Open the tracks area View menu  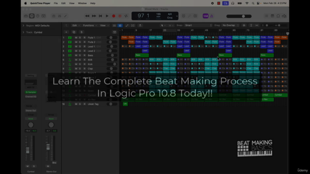pos(105,26)
